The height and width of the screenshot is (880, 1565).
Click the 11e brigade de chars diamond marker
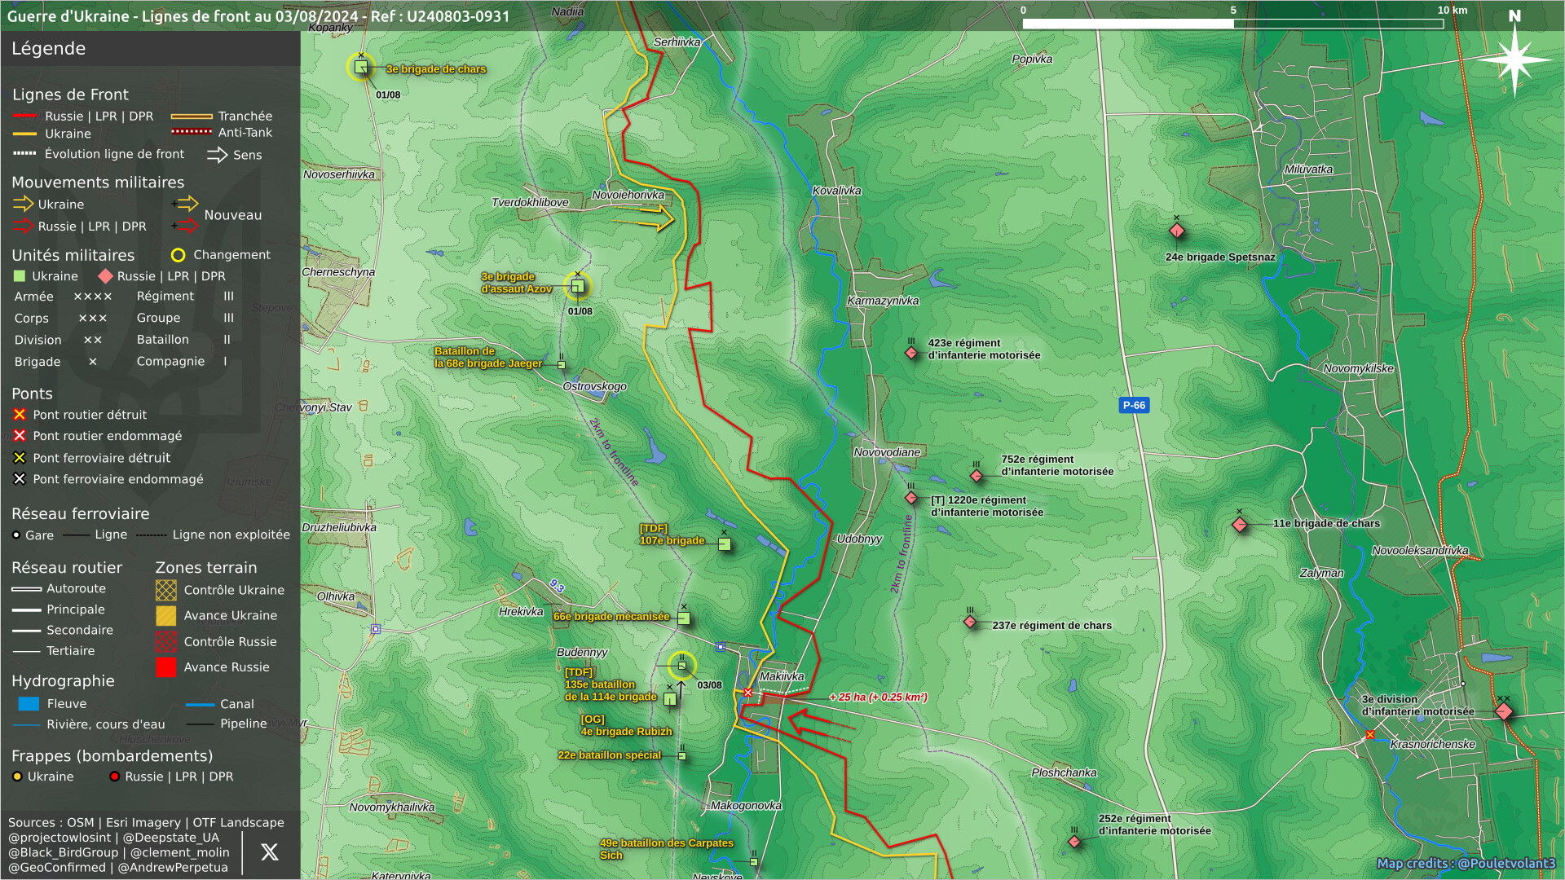pos(1240,525)
